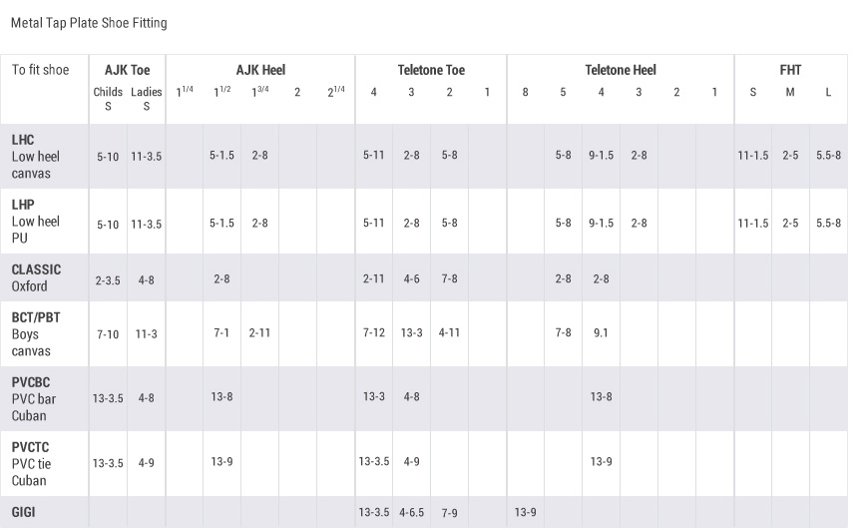Screen dimensions: 863x530
Task: Select the "7-12" cell in Boys canvas row
Action: [374, 334]
